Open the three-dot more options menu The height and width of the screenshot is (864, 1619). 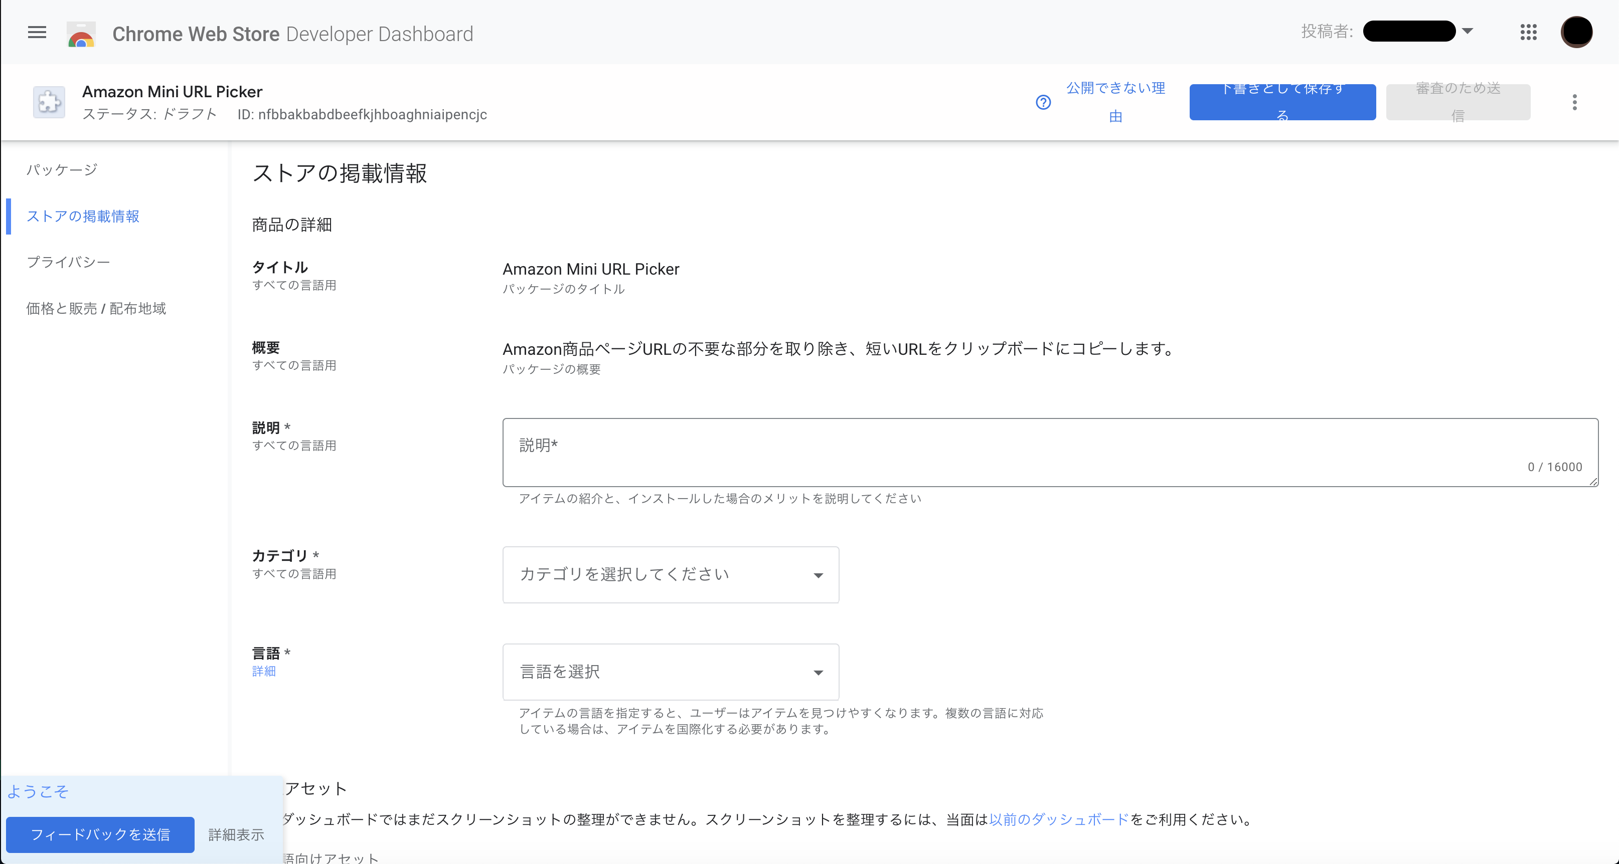(x=1574, y=102)
